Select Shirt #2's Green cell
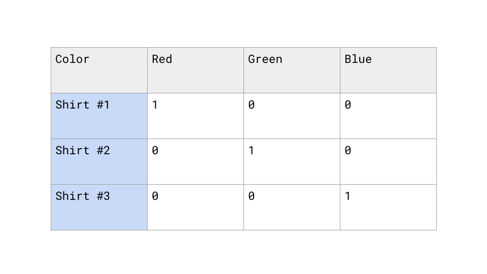 (292, 161)
